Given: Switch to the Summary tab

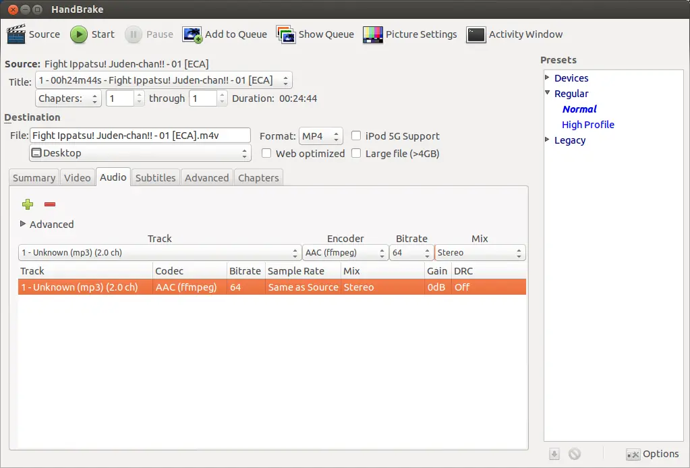Looking at the screenshot, I should click(34, 178).
